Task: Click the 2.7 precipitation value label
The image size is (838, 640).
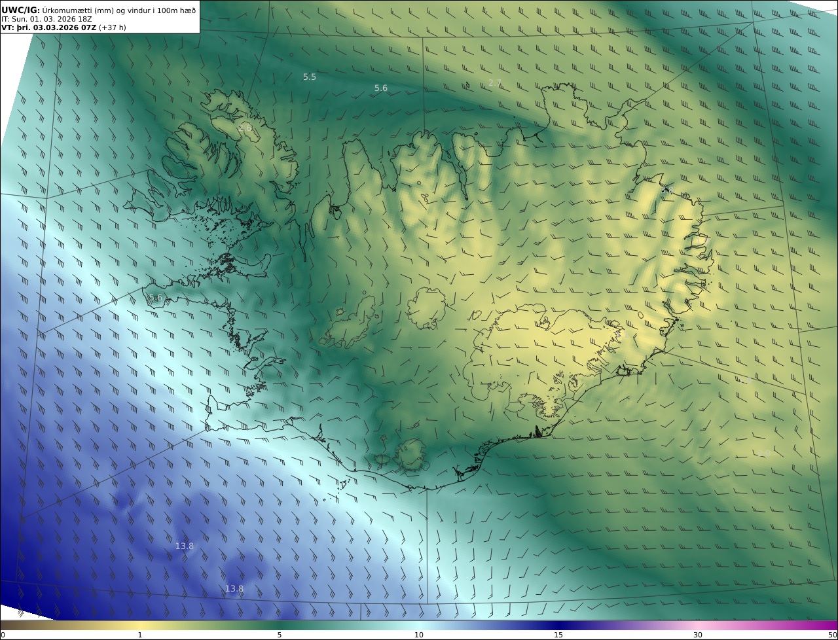Action: pos(495,82)
